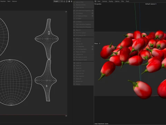The height and width of the screenshot is (125, 166).
Task: Open the Textures menu in UV editor
Action: 15,1
